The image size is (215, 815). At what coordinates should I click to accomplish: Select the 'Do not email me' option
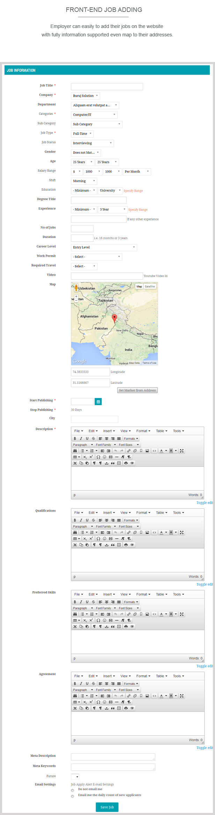(x=73, y=790)
